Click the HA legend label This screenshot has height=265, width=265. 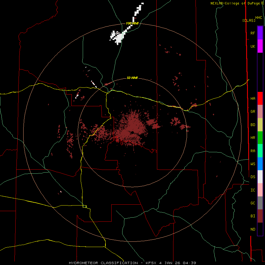[x=253, y=99]
